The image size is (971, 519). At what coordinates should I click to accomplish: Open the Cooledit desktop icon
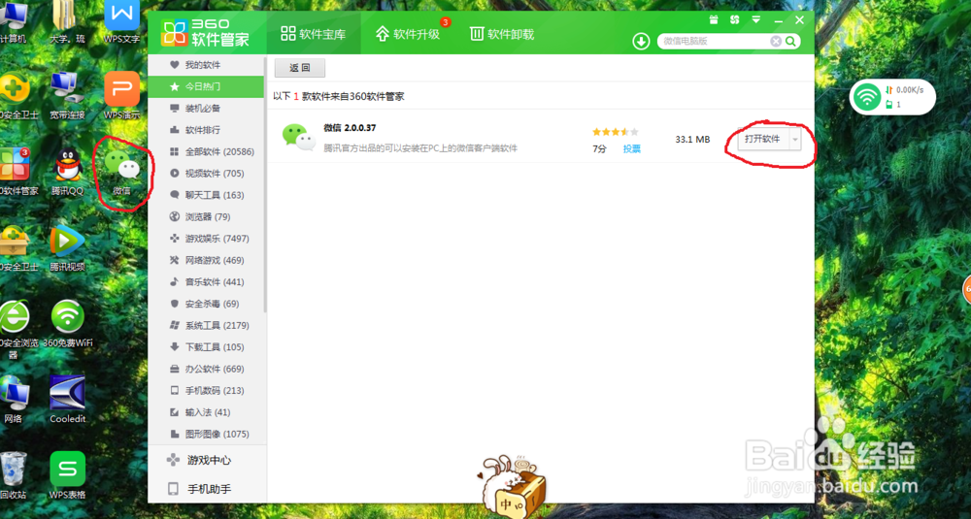67,399
